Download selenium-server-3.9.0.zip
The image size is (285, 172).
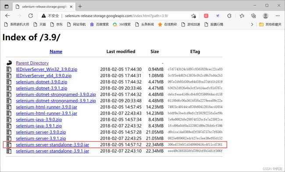(x=41, y=132)
